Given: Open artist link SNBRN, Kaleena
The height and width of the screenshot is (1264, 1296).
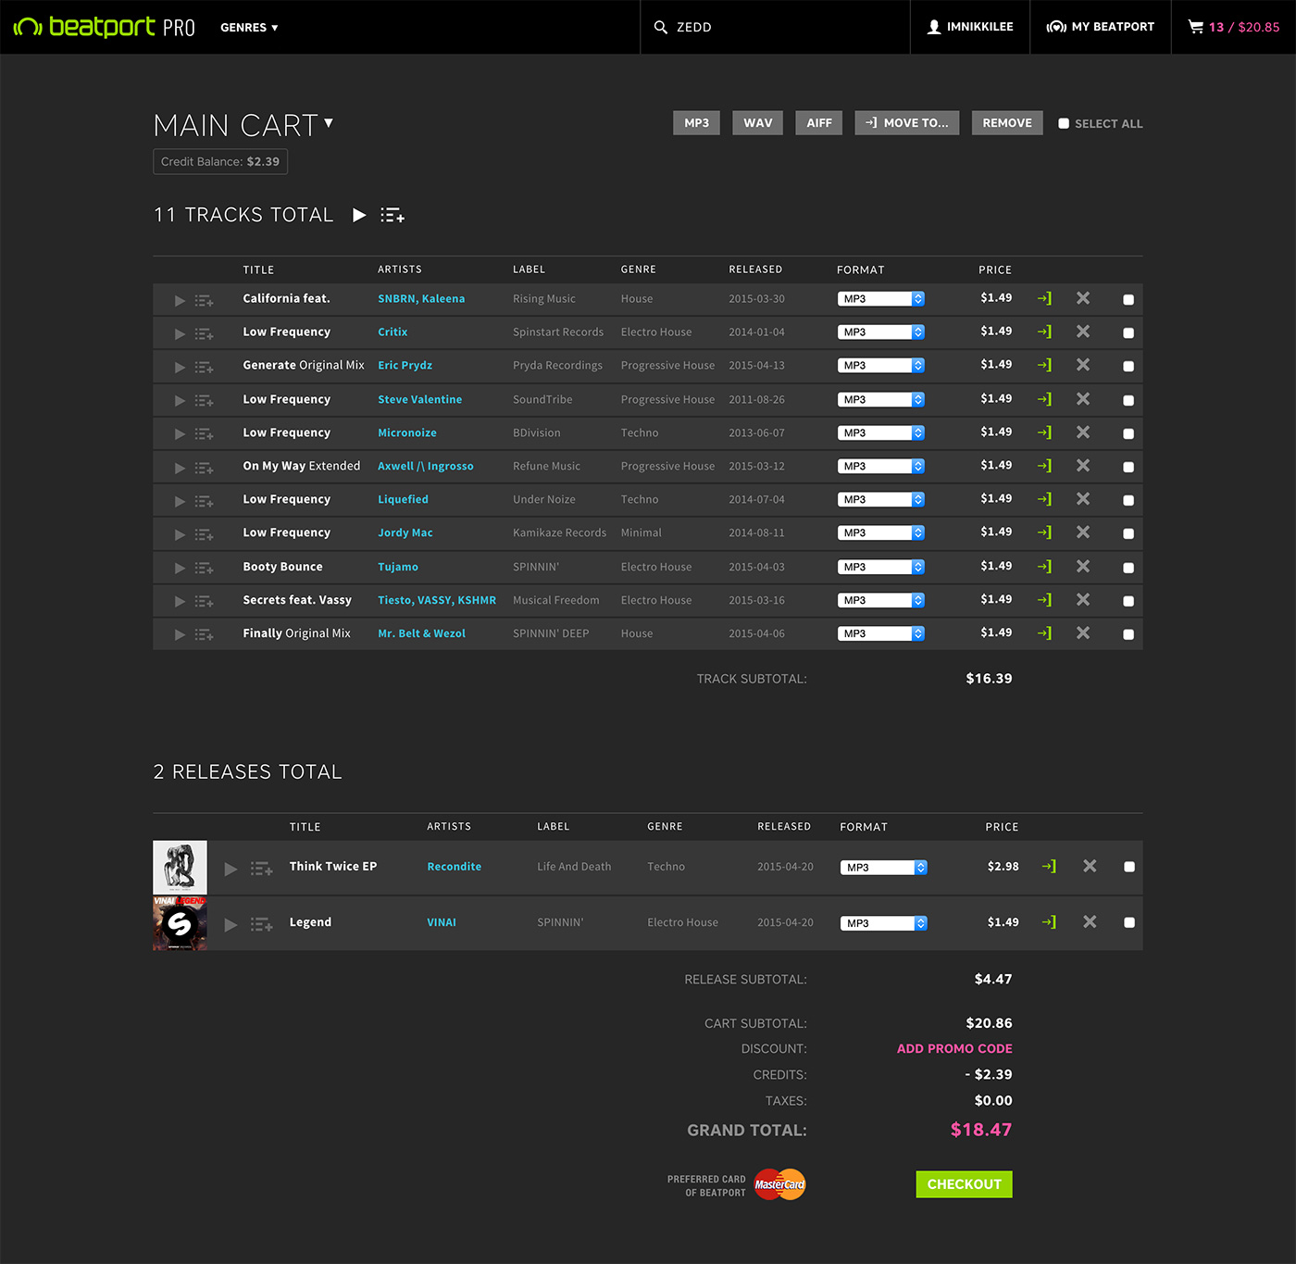Looking at the screenshot, I should click(421, 299).
